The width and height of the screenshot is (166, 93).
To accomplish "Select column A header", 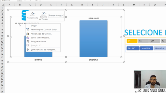I will click(10, 5).
